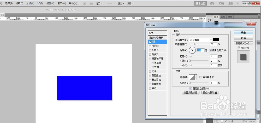Enable the 内发光 inner glow checkbox
The image size is (261, 123).
150,54
